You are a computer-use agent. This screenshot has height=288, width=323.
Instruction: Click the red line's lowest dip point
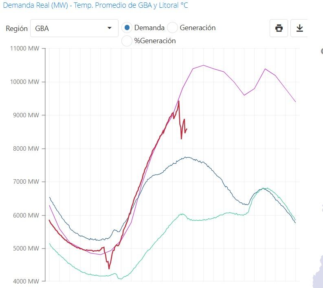109,268
